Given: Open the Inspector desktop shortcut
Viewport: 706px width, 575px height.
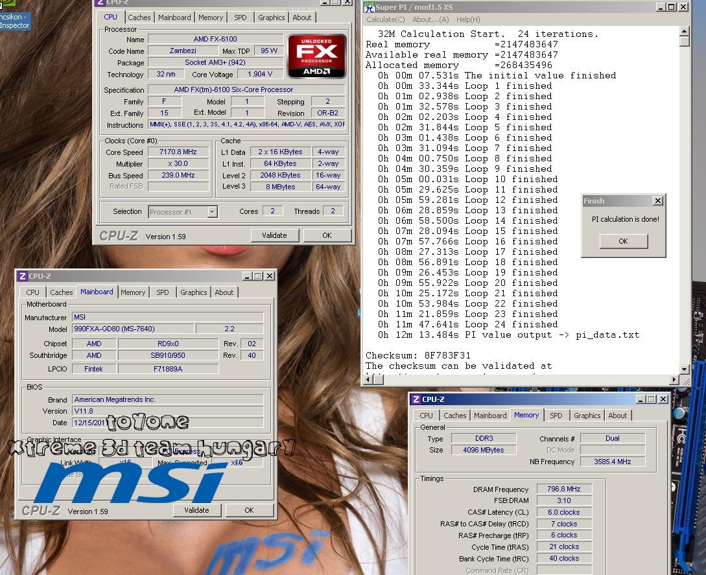Looking at the screenshot, I should pos(15,21).
